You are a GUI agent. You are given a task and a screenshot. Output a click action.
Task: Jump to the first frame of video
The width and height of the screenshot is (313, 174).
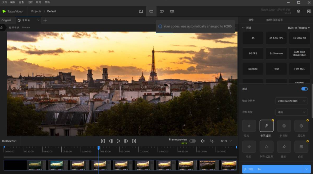click(x=103, y=141)
